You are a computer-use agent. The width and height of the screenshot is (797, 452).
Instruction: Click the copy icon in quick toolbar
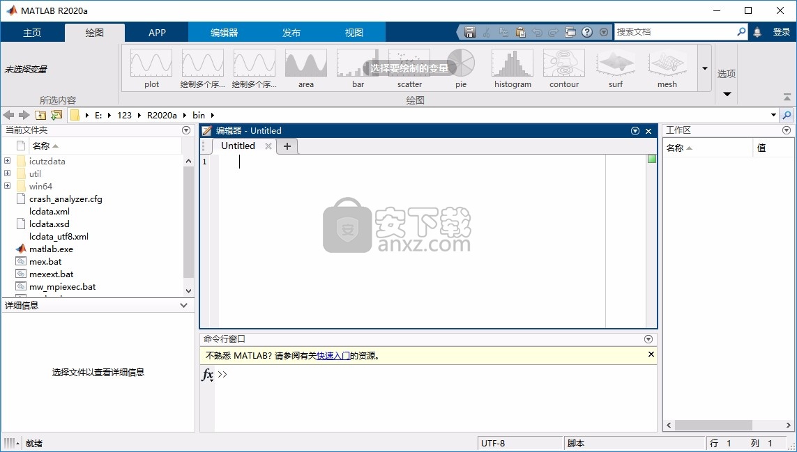click(x=503, y=32)
